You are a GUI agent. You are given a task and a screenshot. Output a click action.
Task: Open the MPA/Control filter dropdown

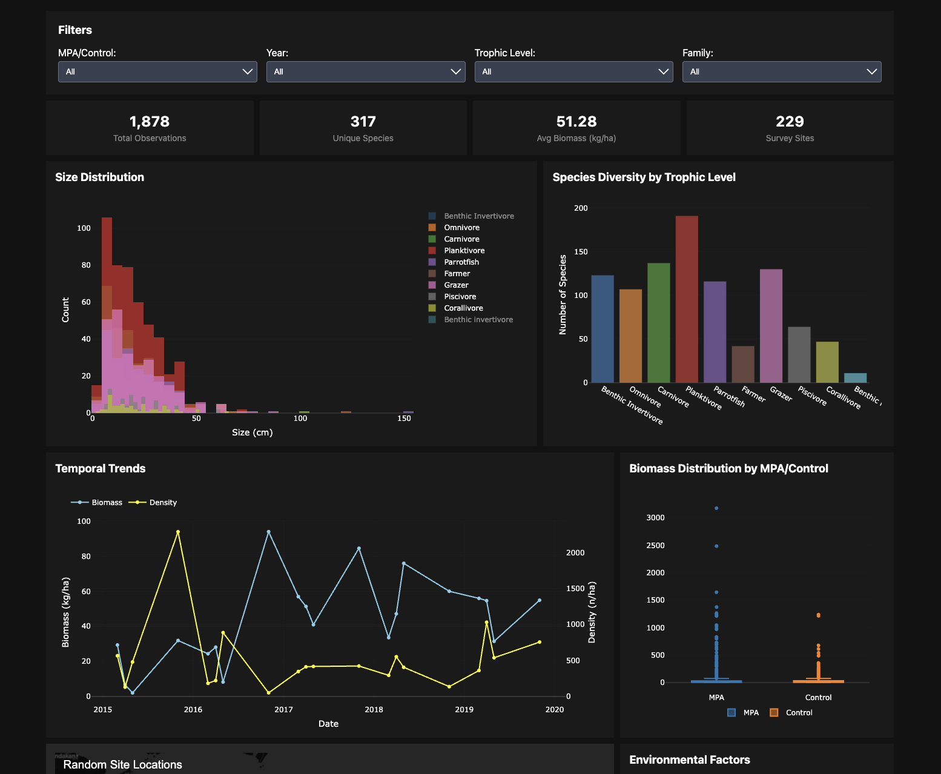point(157,71)
